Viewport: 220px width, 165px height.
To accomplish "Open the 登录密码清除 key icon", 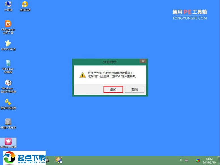I will click(x=8, y=104).
